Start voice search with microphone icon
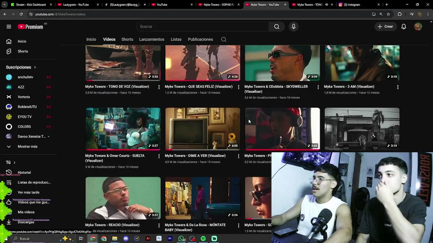 pos(294,27)
